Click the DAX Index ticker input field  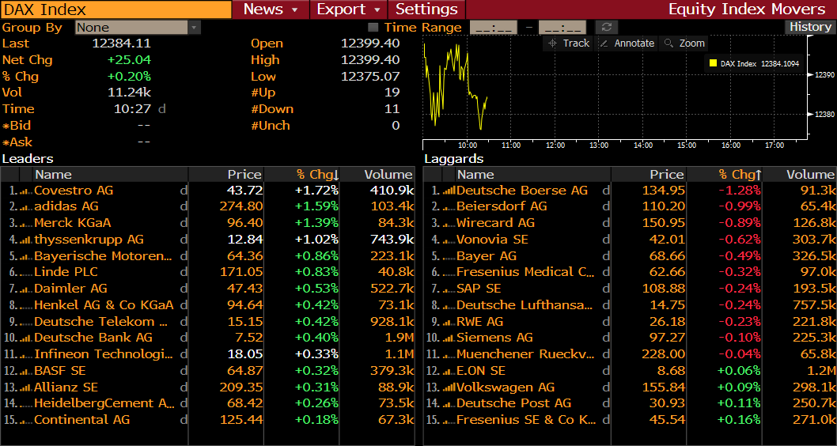click(x=116, y=9)
